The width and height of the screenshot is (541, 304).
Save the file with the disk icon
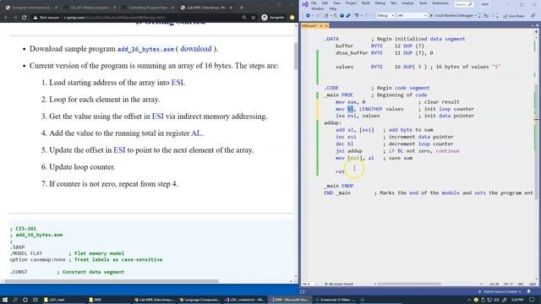(342, 16)
